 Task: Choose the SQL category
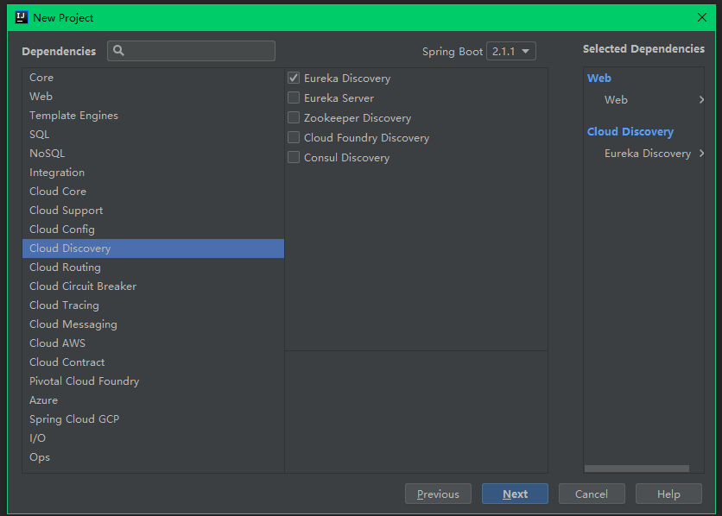pyautogui.click(x=154, y=135)
